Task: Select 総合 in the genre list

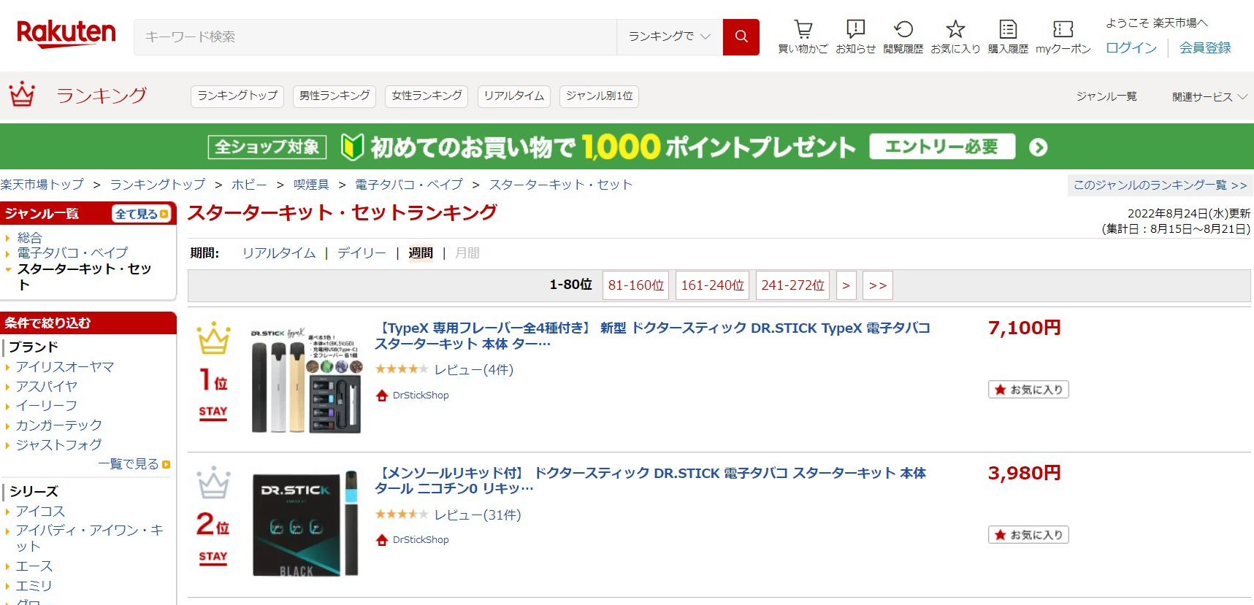Action: [x=29, y=237]
